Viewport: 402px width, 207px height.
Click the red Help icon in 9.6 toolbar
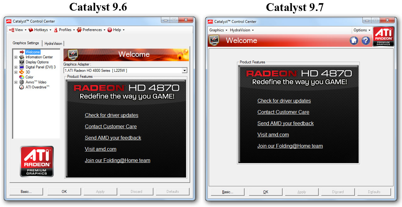click(x=110, y=30)
